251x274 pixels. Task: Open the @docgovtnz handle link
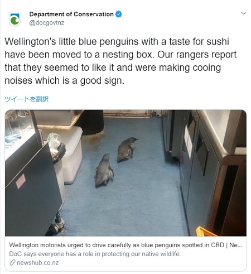47,23
